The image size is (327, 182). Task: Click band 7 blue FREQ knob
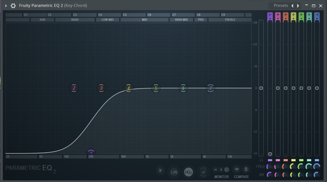[x=316, y=167]
